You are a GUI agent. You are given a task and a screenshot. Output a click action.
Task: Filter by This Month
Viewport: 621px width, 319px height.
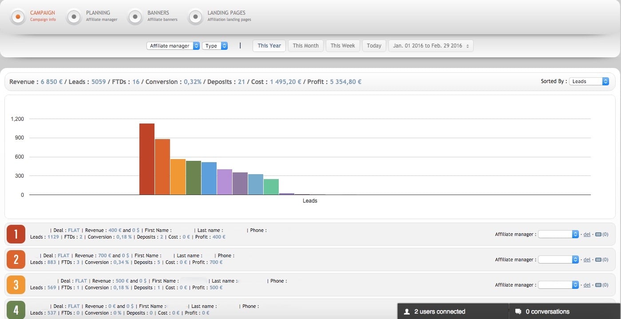coord(305,46)
